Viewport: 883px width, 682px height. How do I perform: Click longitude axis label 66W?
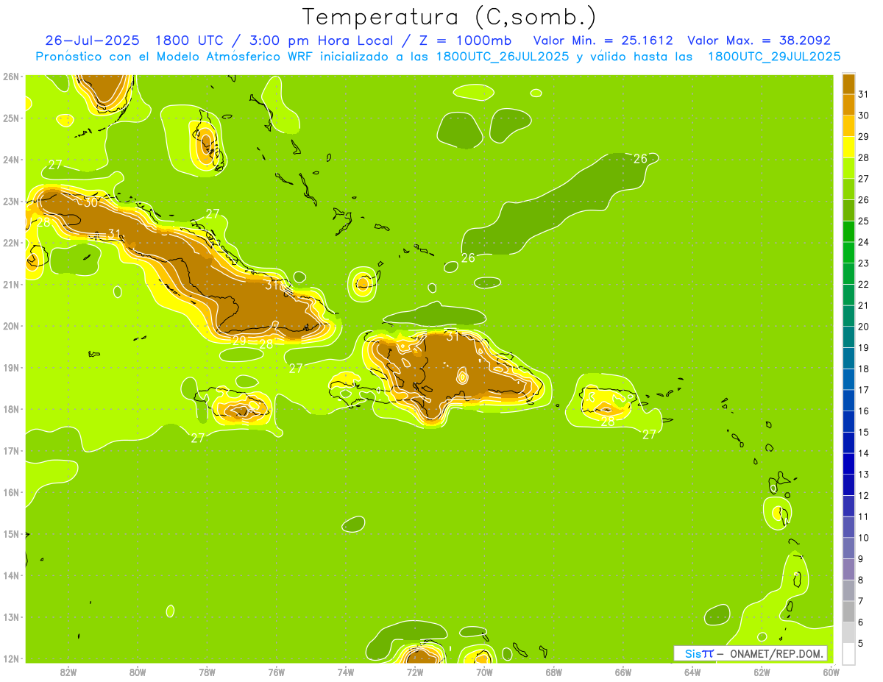(x=623, y=671)
